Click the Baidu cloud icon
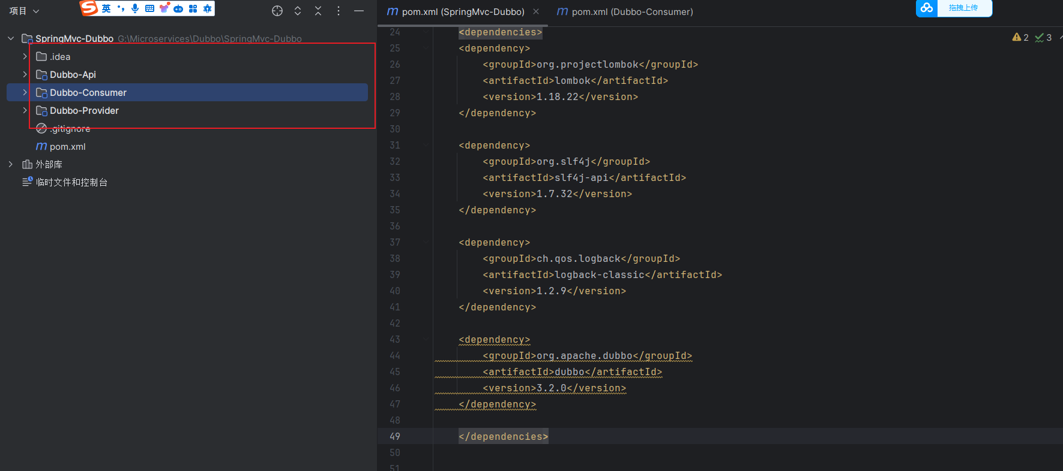The width and height of the screenshot is (1063, 471). [927, 8]
